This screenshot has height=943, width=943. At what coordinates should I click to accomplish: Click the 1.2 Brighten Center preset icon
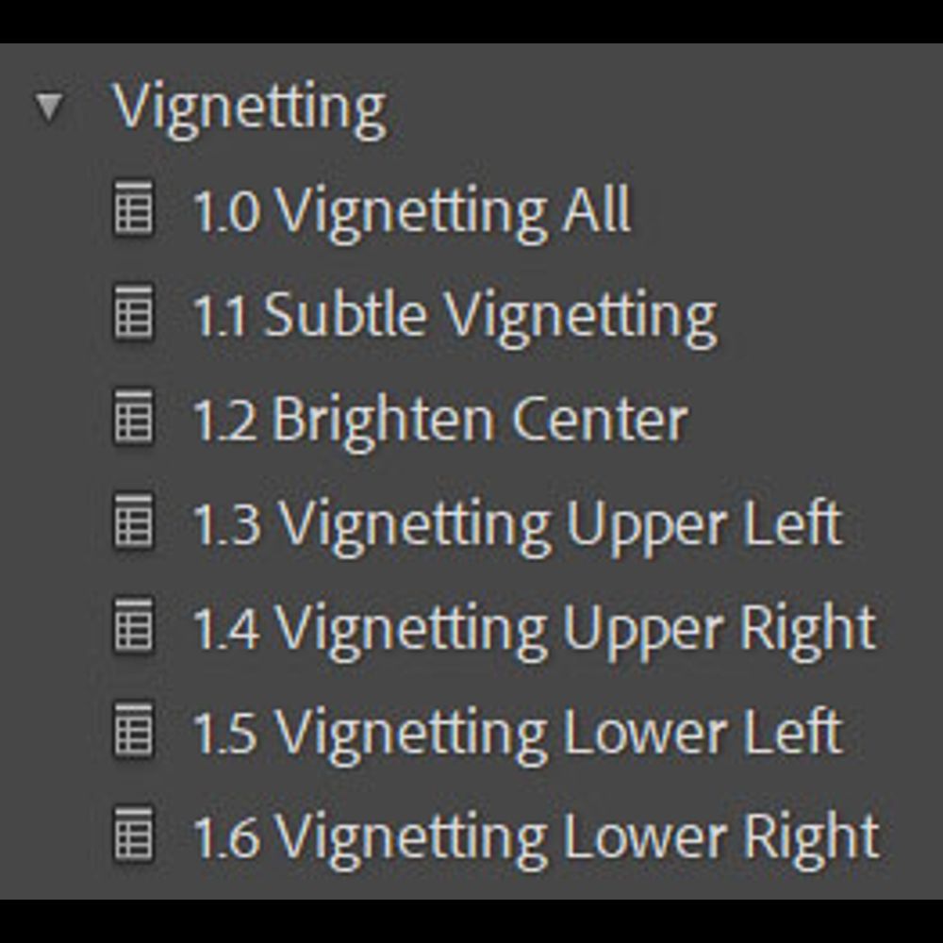pos(133,419)
